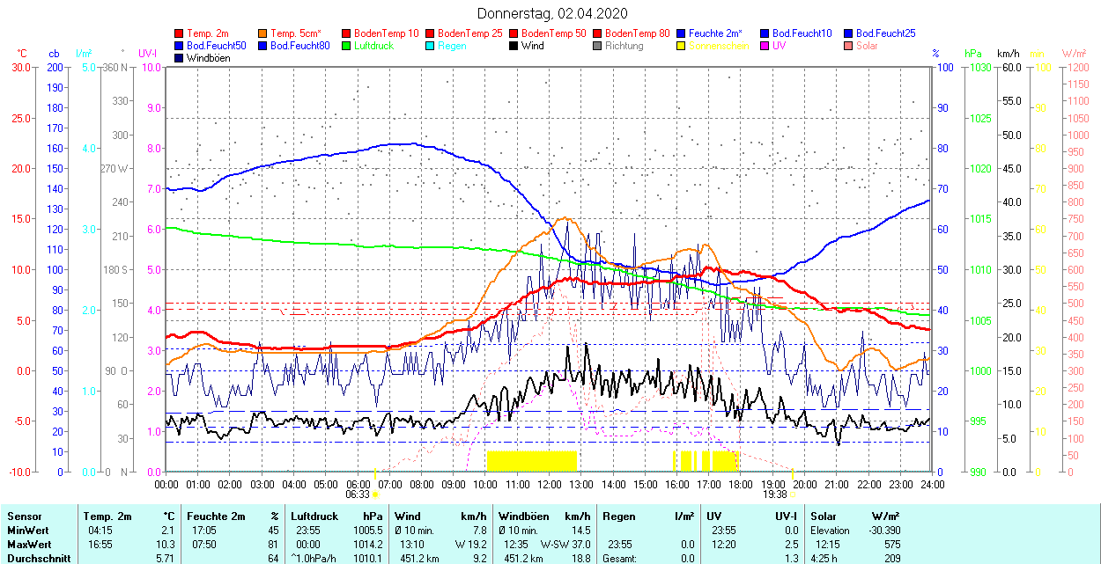Click the orange Temp. 5cm* legend swatch
This screenshot has width=1101, height=564.
point(263,33)
